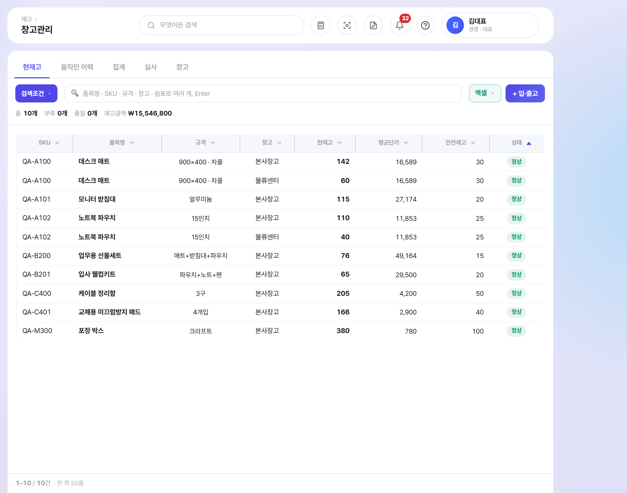Sort by 현재고 column header arrow

(339, 143)
